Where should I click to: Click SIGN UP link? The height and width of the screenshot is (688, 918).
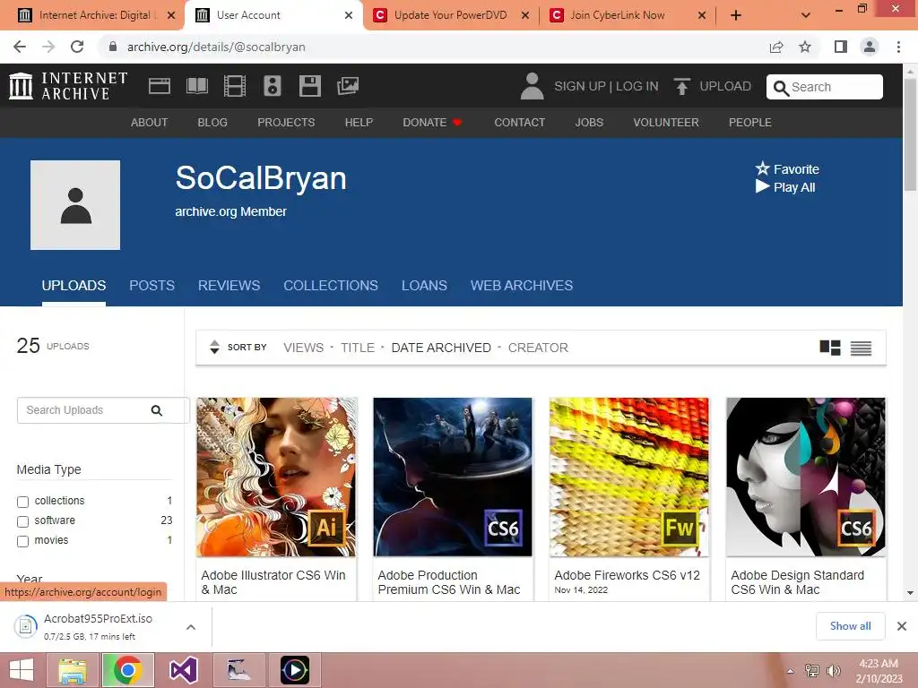coord(580,86)
